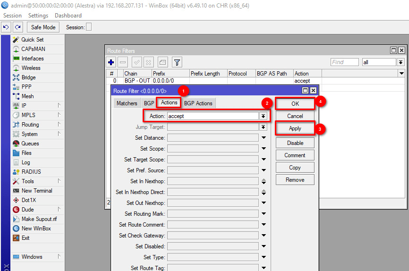Screen dimensions: 409x271
Task: Expand the Set Distance field
Action: click(263, 138)
